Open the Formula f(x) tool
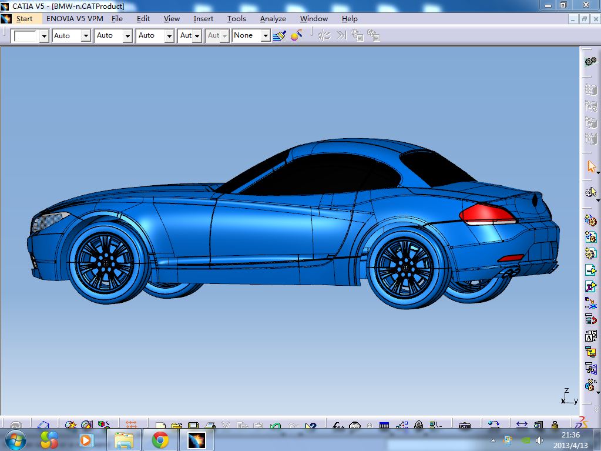 pos(338,425)
